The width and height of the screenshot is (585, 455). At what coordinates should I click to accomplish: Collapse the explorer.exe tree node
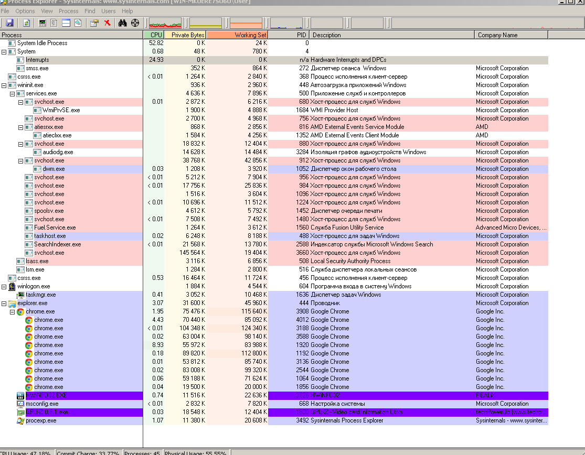point(4,304)
